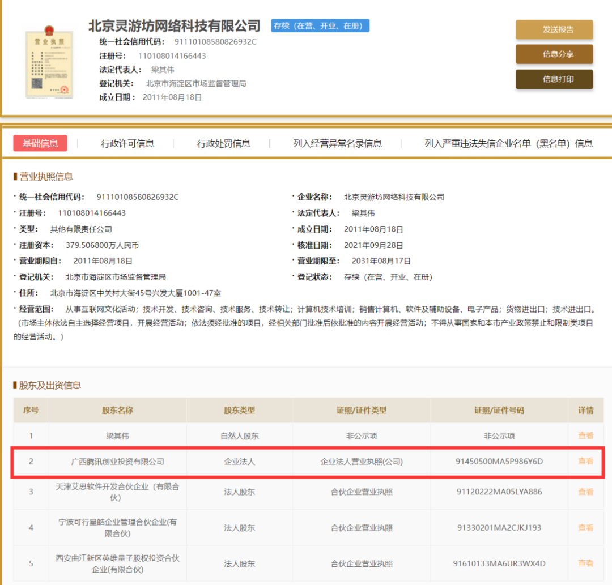This screenshot has width=612, height=585.
Task: Click the 股东名称 column header
Action: [x=117, y=410]
